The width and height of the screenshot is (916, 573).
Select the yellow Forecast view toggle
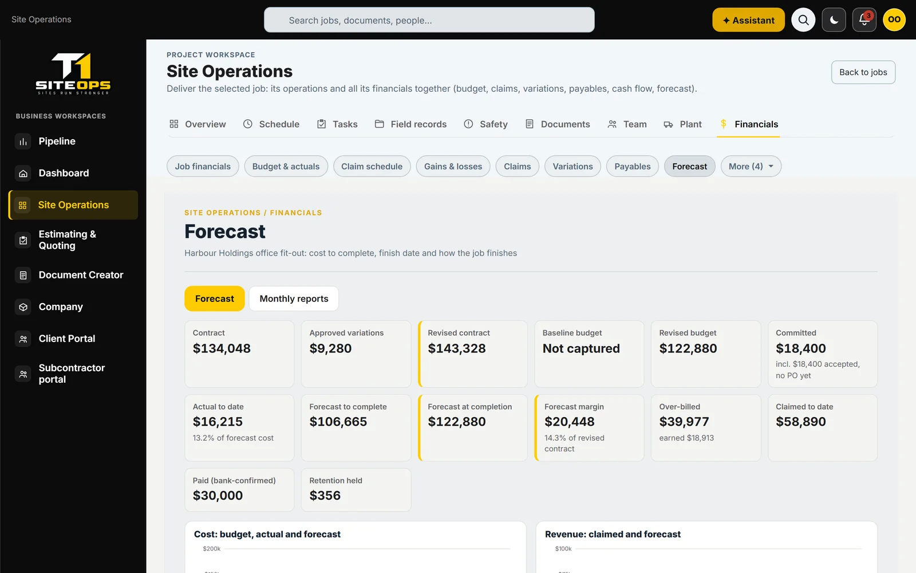214,299
